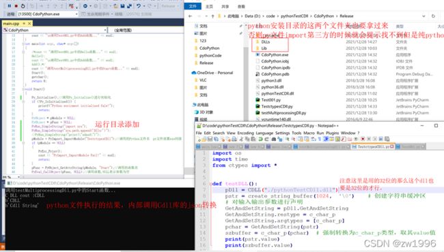Click the code segment in the address breadcrumb
Screen dimensions: 444x252
click(x=270, y=16)
